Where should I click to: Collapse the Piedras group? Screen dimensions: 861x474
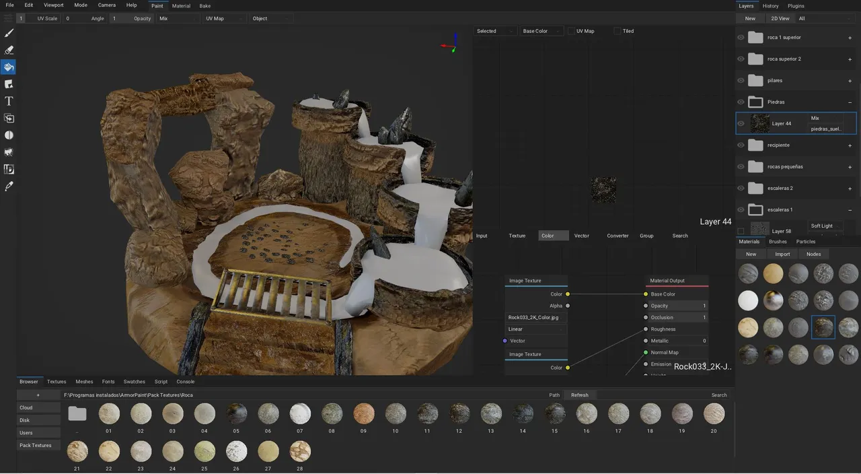coord(850,102)
